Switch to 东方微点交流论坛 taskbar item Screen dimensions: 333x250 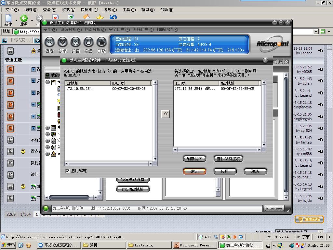click(x=59, y=245)
